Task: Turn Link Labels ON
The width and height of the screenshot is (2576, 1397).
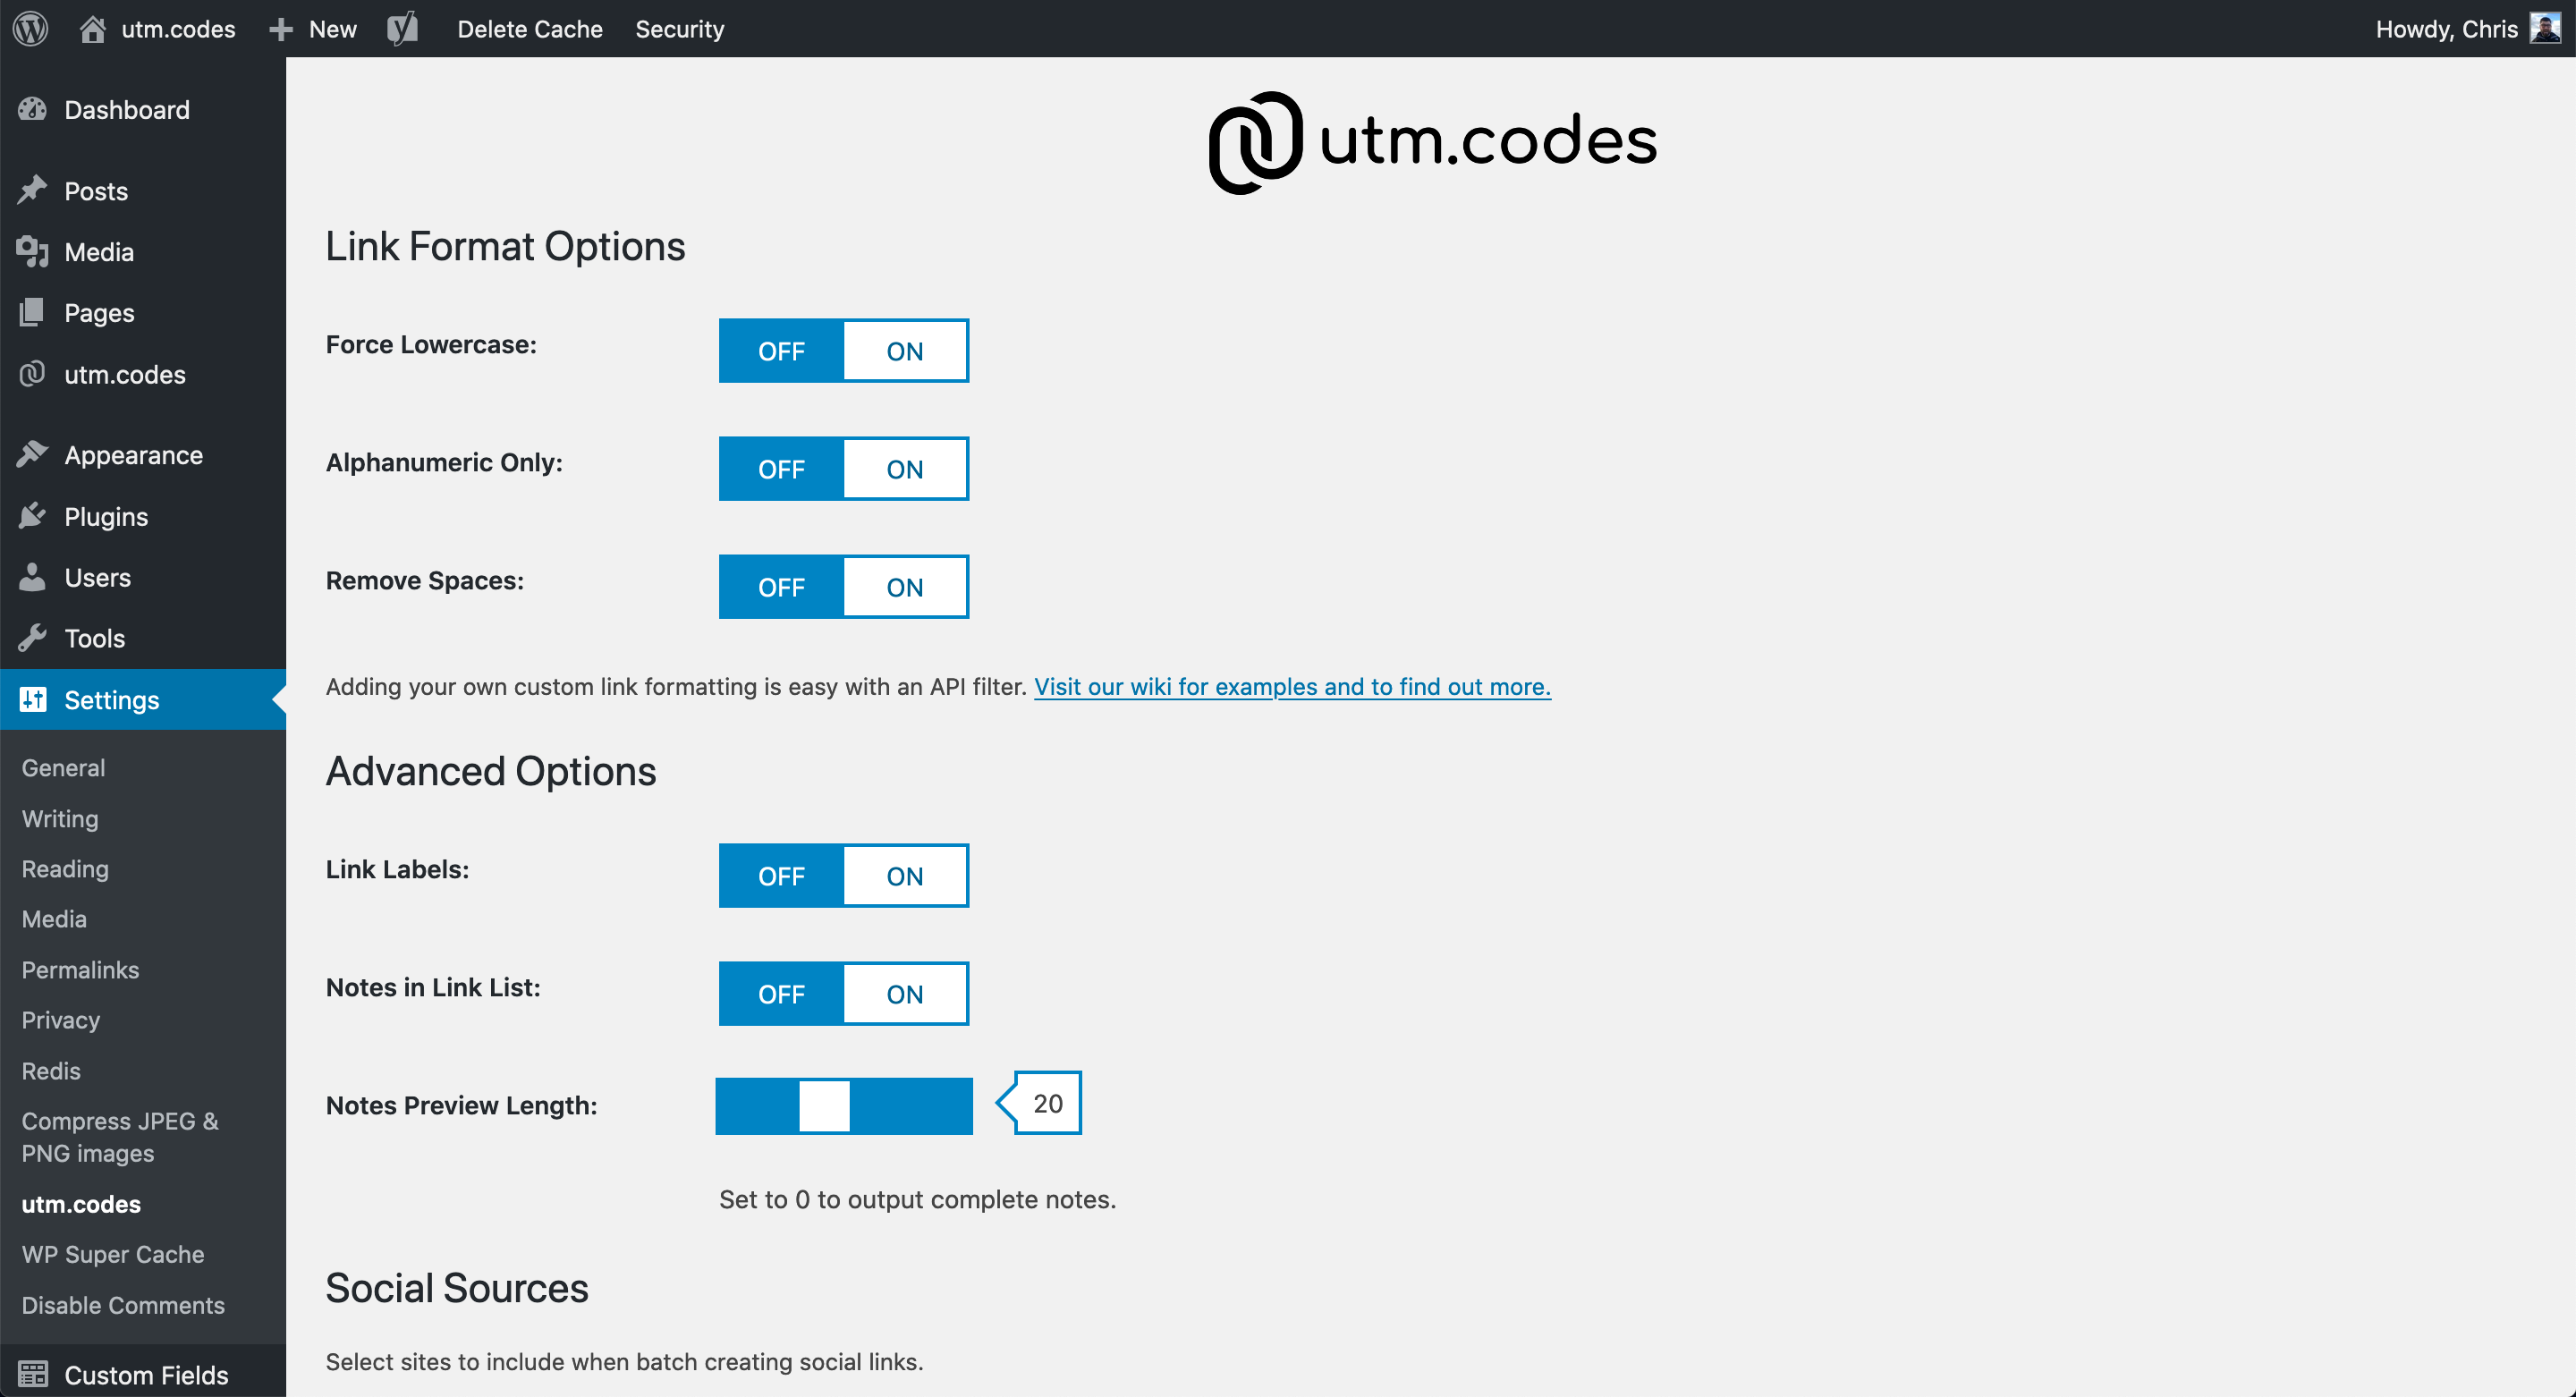Action: (x=904, y=876)
